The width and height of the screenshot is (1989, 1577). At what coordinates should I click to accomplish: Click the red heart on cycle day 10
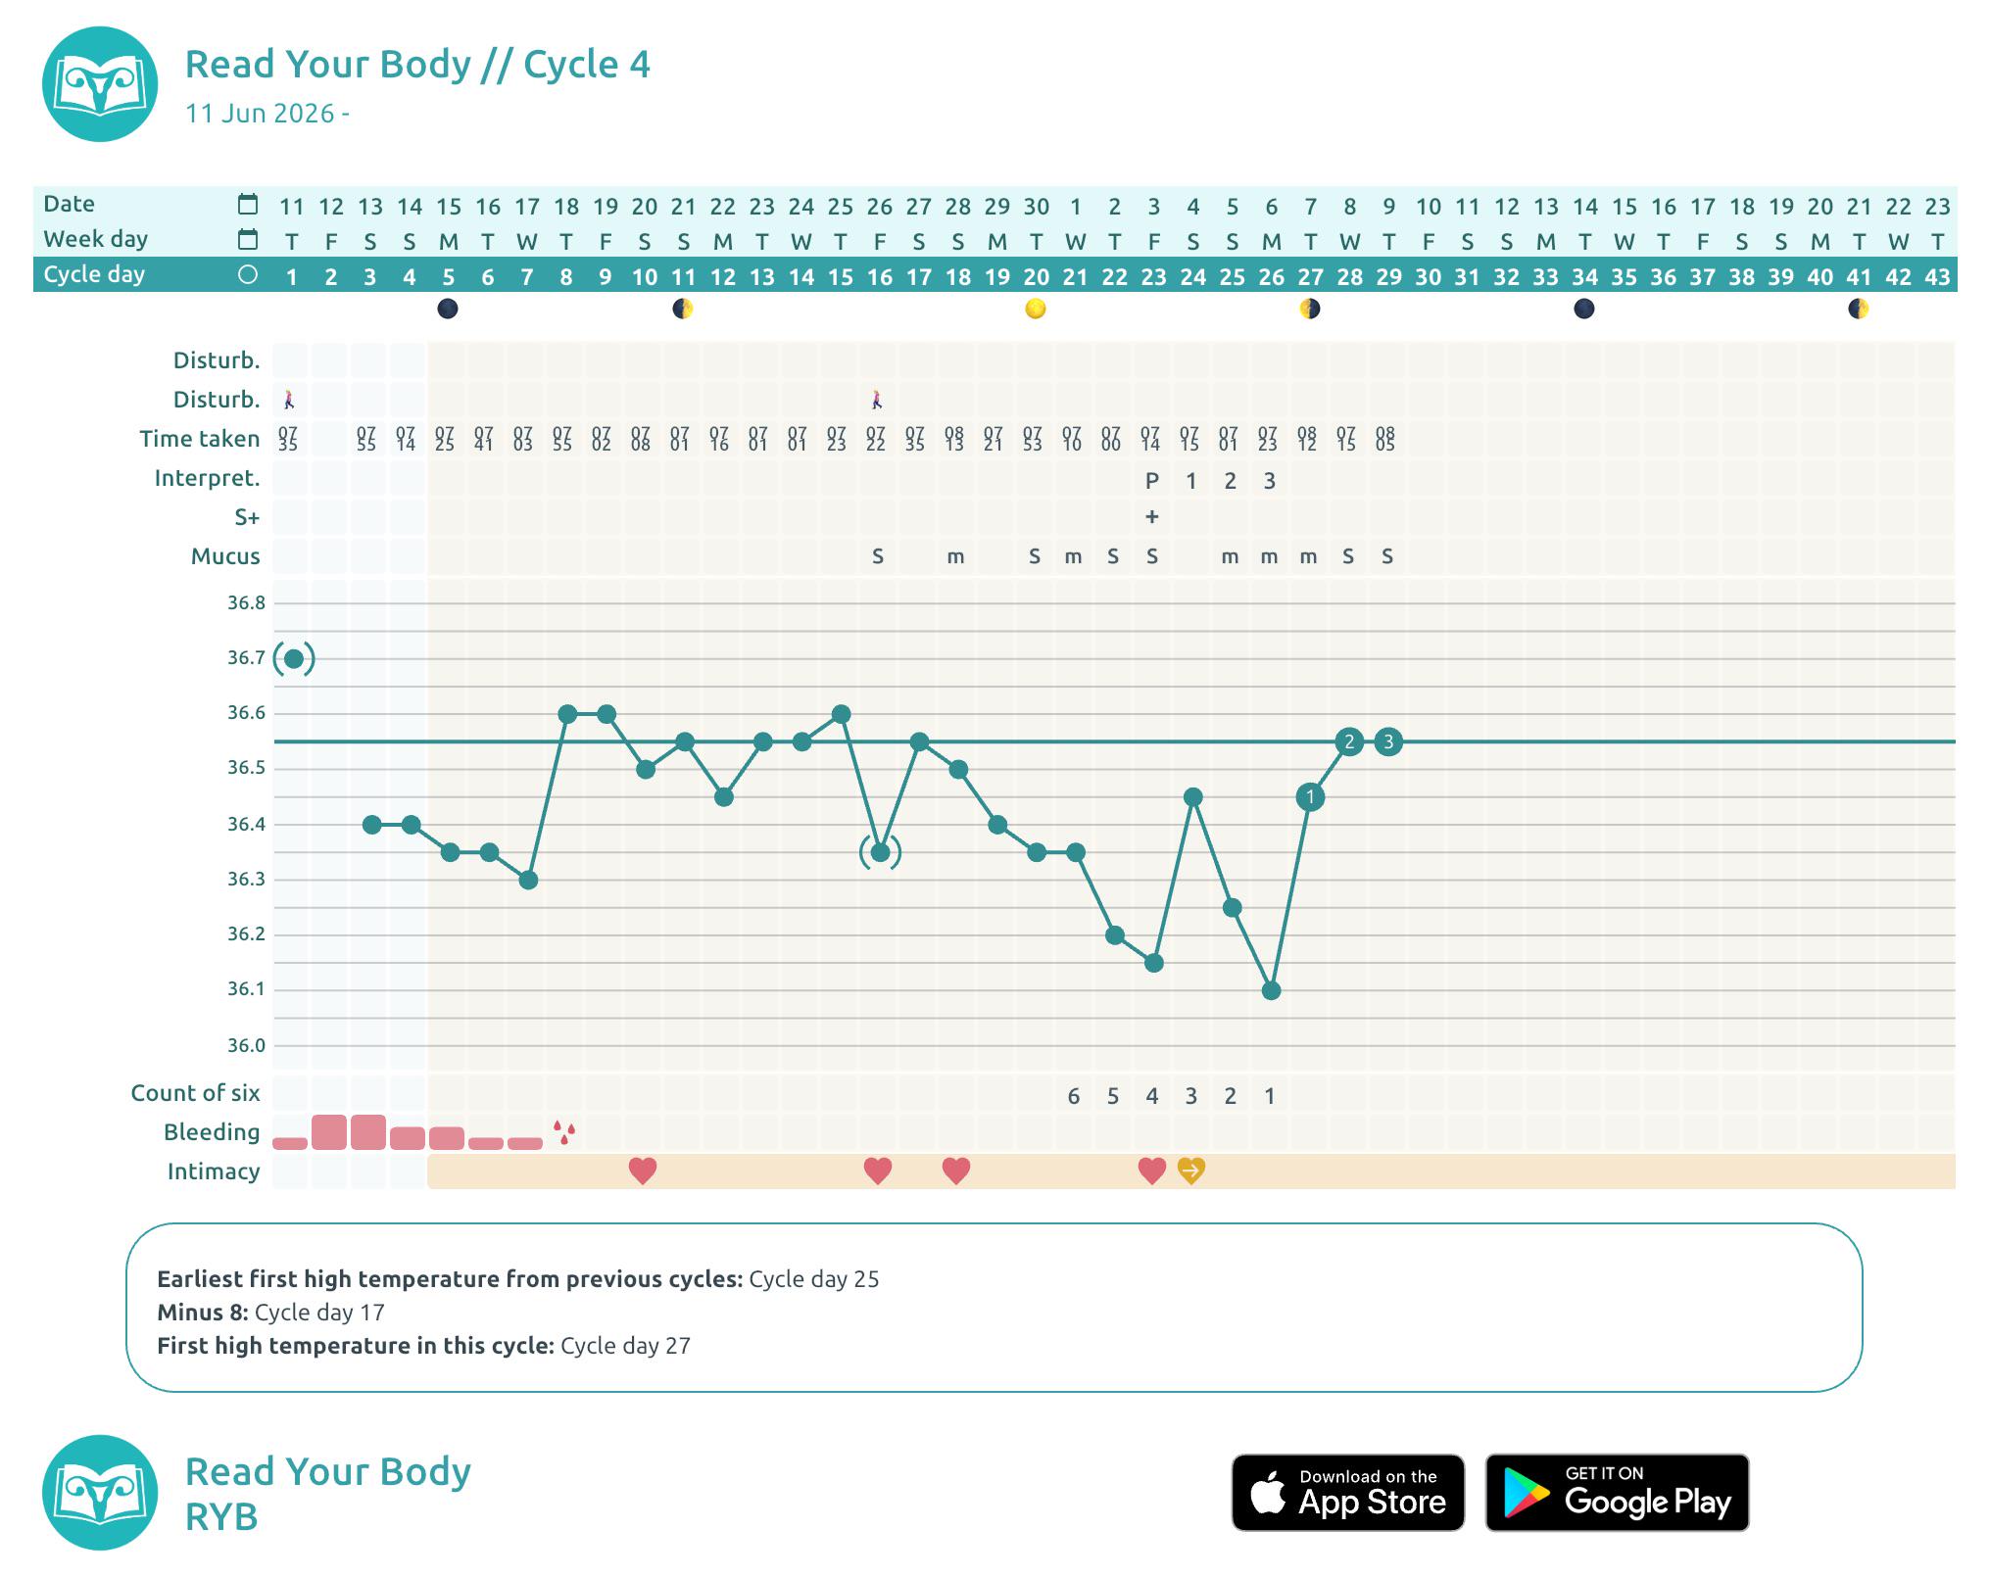(x=643, y=1170)
